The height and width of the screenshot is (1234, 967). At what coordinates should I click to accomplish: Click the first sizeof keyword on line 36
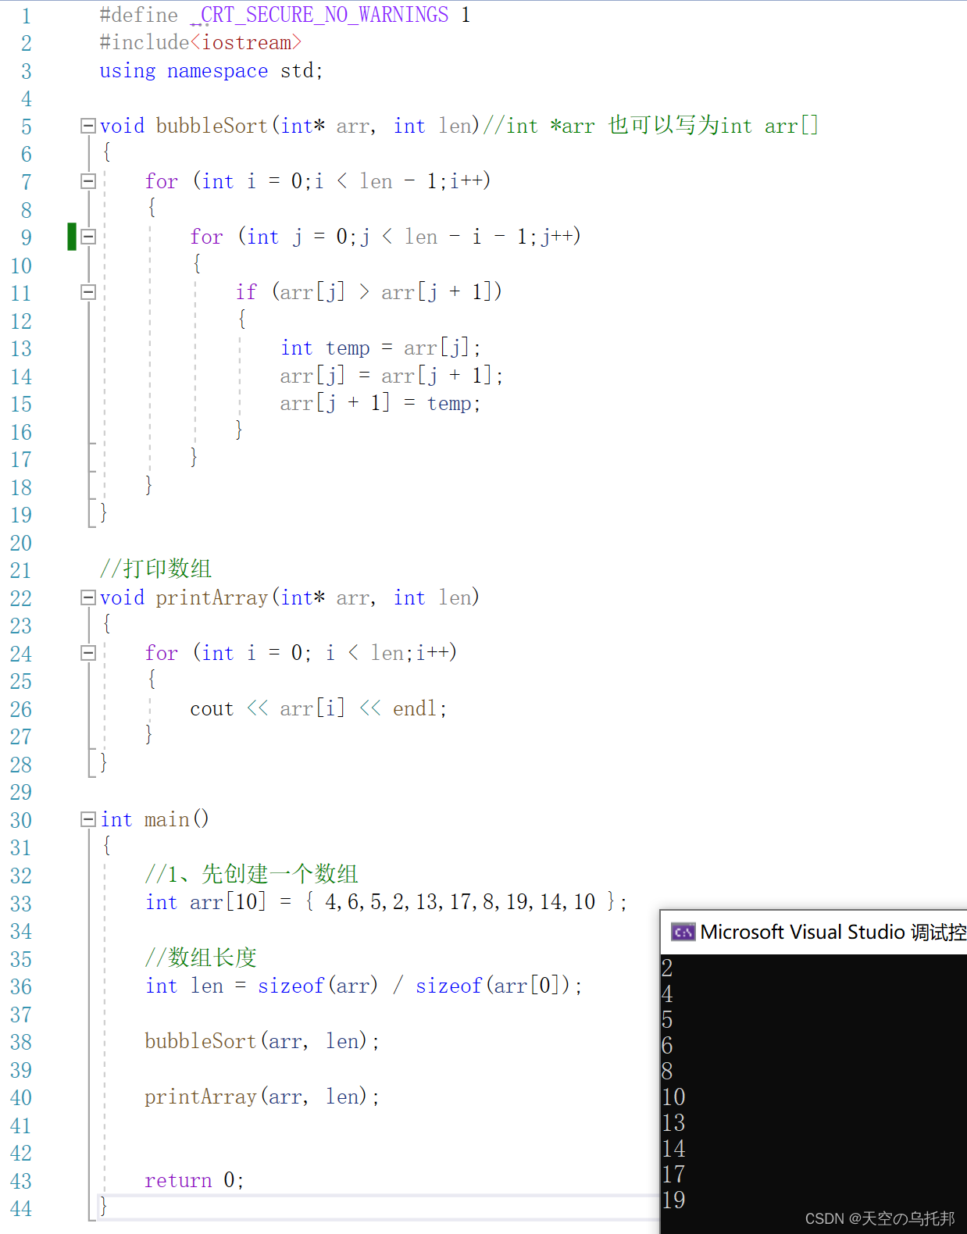(x=291, y=986)
